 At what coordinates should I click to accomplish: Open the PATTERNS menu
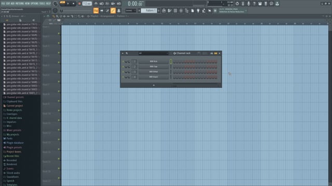coord(20,4)
